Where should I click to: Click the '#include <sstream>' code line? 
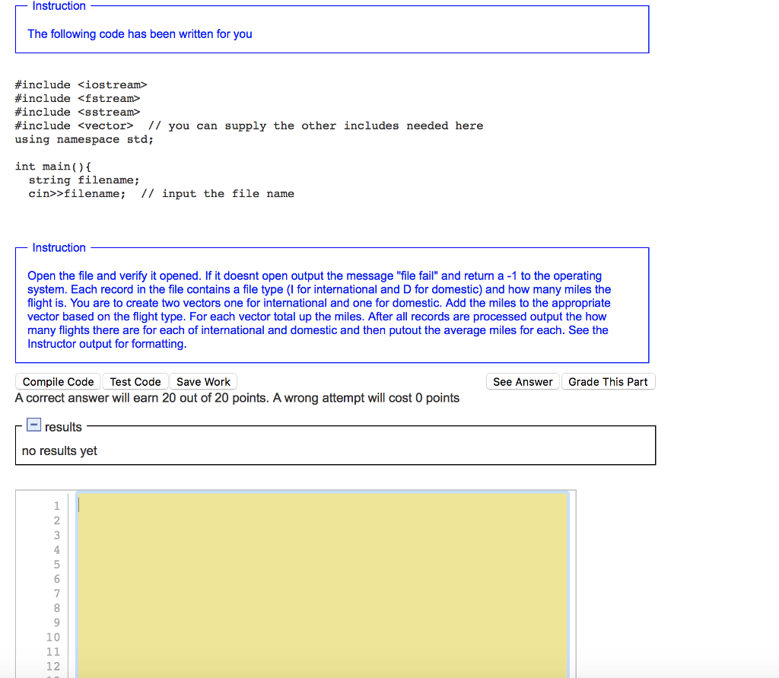(78, 113)
